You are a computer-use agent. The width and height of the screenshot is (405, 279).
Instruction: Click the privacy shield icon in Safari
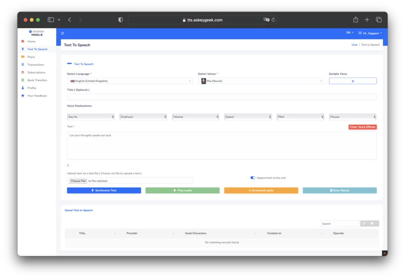click(121, 20)
